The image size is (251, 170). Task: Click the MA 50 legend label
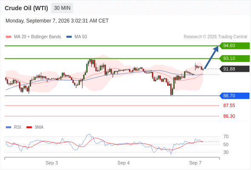[x=81, y=37]
